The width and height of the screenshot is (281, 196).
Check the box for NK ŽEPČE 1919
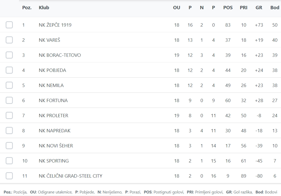[9, 25]
